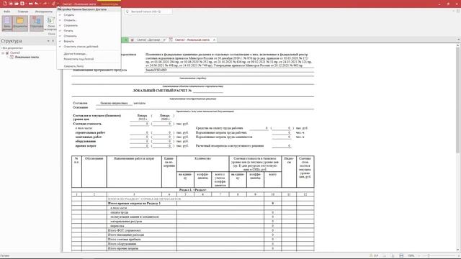Open the Вид документа ribbon button
The height and width of the screenshot is (259, 461).
coord(6,23)
